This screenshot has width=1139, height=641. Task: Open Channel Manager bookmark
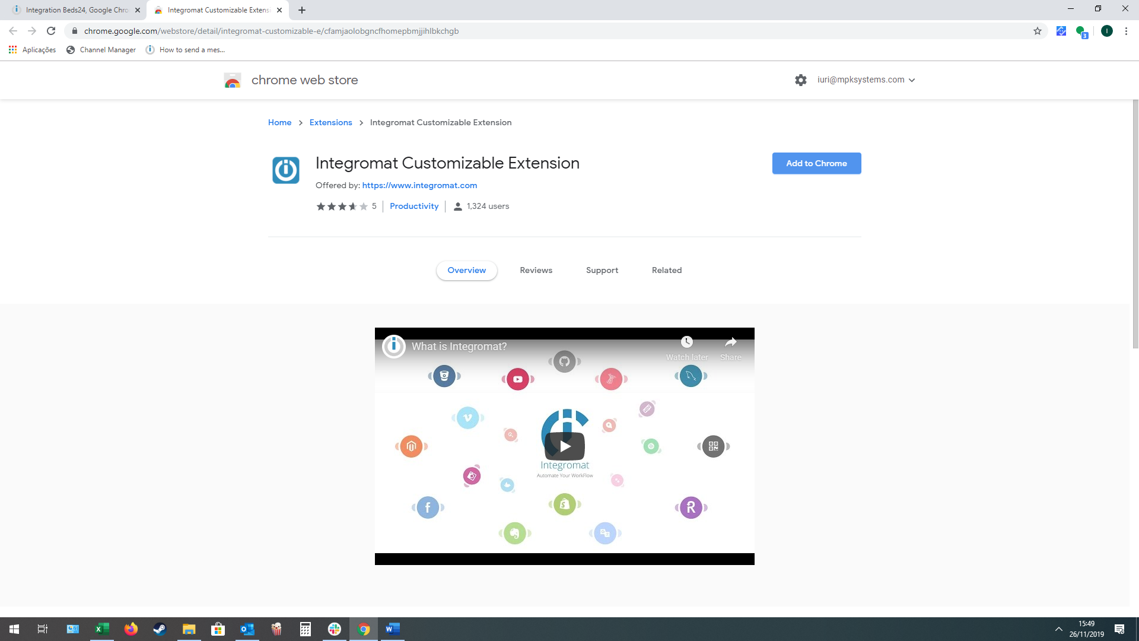tap(101, 50)
